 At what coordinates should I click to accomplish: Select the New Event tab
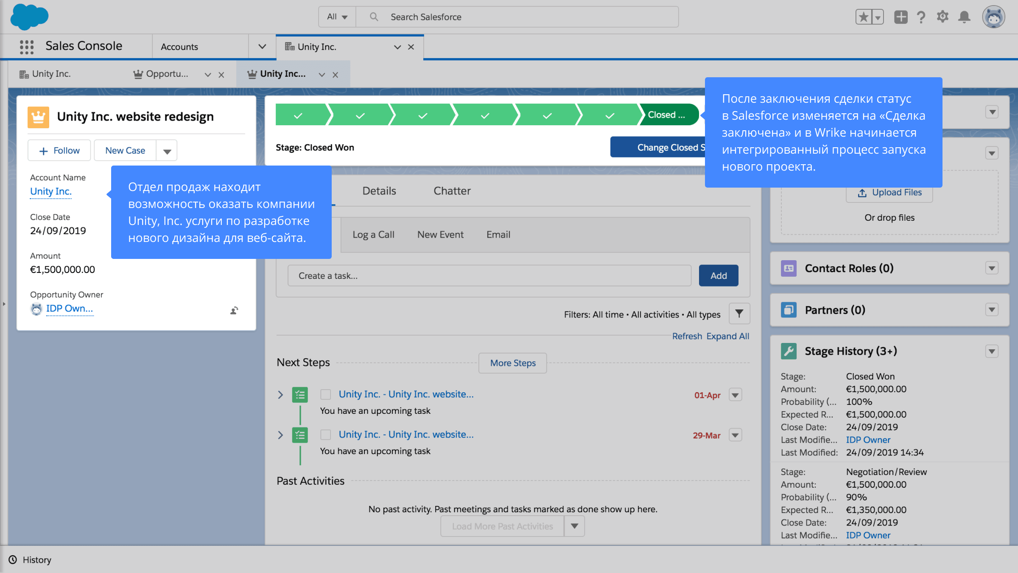coord(440,235)
